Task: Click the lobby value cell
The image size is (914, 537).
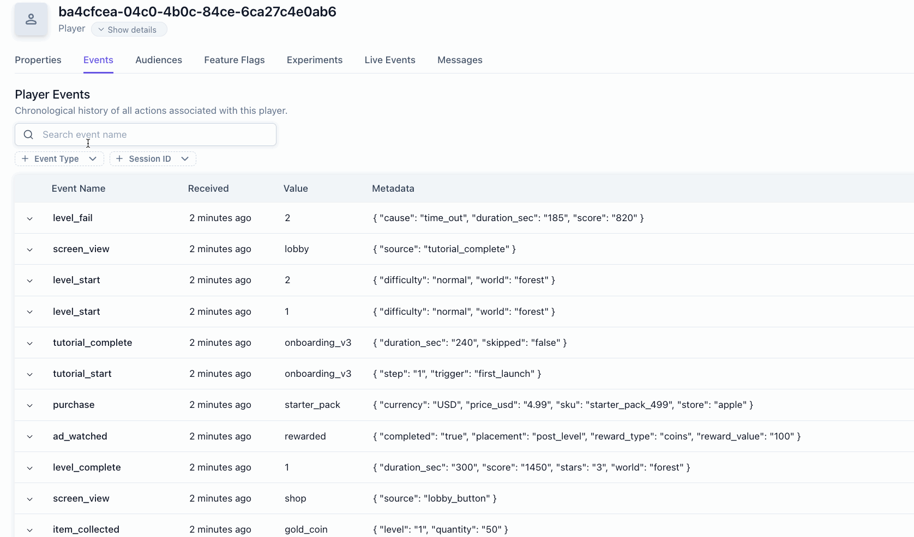Action: 297,249
